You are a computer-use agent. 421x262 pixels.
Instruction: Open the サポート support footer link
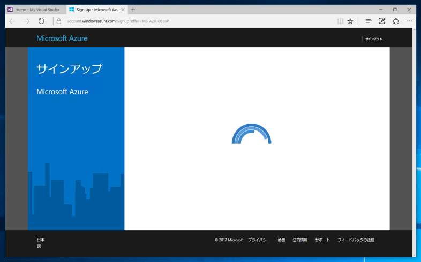tap(322, 240)
